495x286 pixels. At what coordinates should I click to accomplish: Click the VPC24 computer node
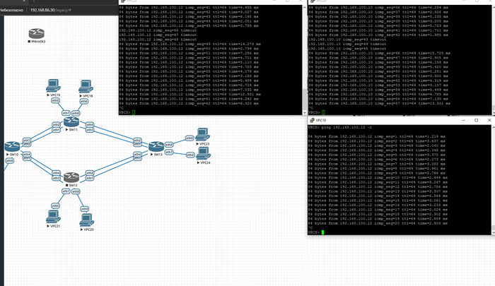(x=203, y=155)
